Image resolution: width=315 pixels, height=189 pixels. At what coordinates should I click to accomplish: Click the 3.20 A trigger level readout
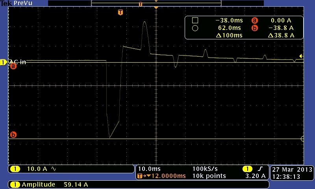coord(256,176)
